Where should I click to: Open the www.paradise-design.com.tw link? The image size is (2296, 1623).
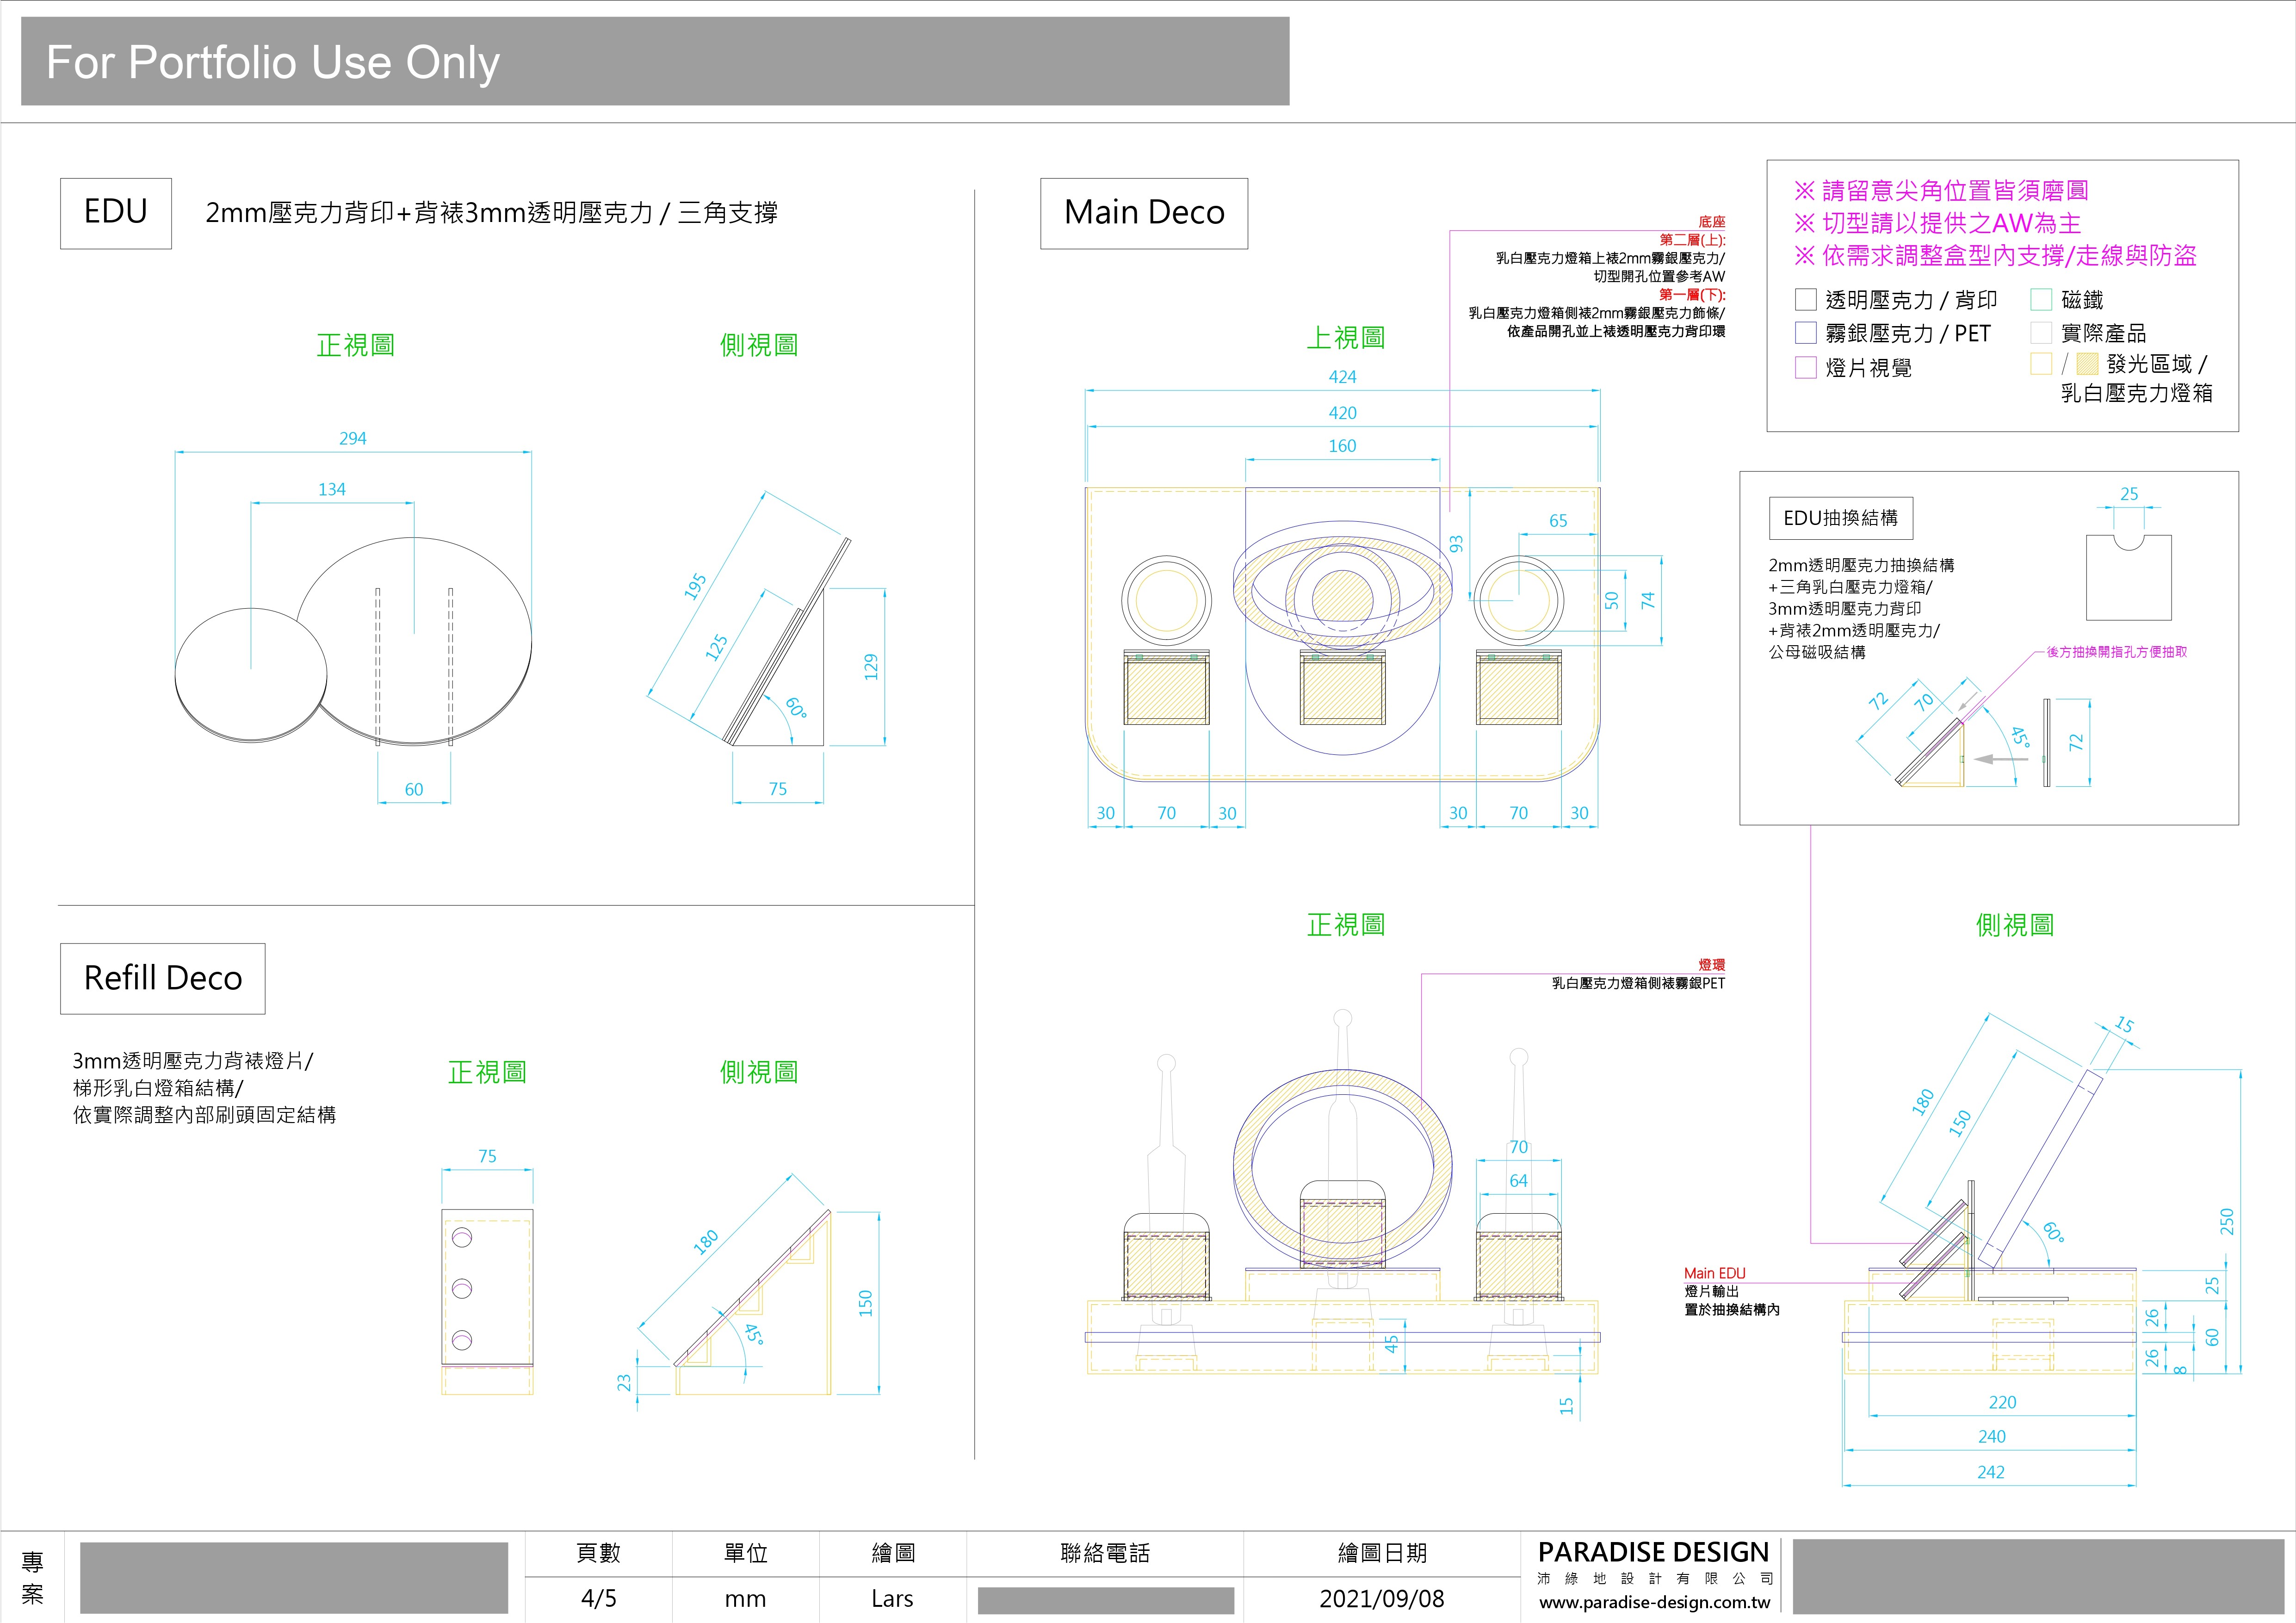(x=1654, y=1602)
